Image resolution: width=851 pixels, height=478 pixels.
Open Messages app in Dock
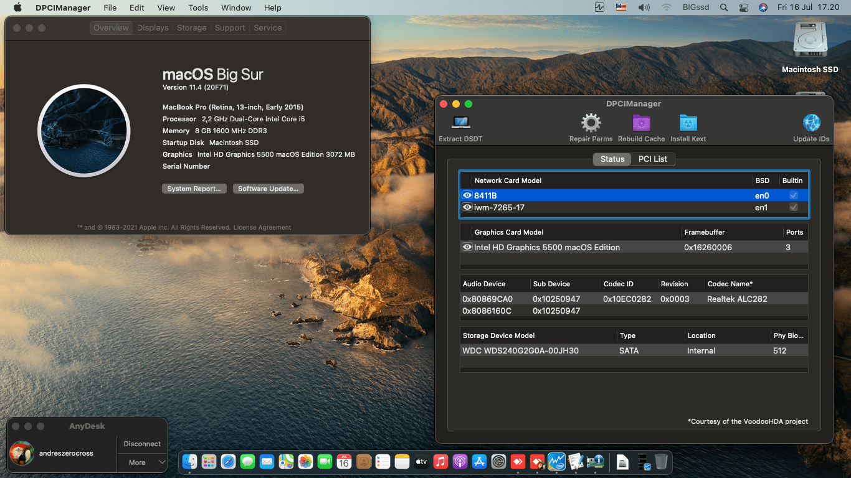(x=247, y=461)
